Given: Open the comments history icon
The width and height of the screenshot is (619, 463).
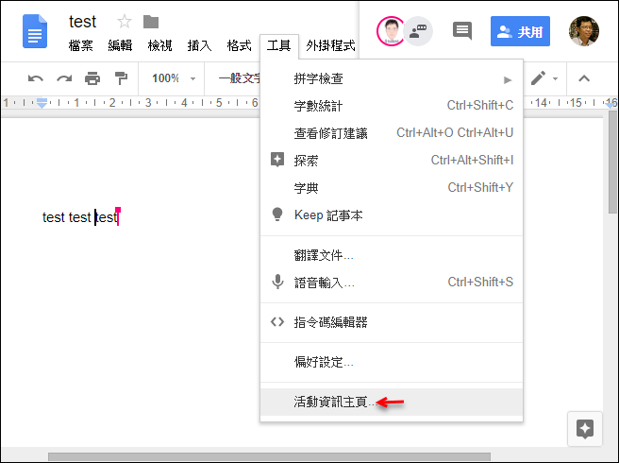Looking at the screenshot, I should (x=461, y=31).
